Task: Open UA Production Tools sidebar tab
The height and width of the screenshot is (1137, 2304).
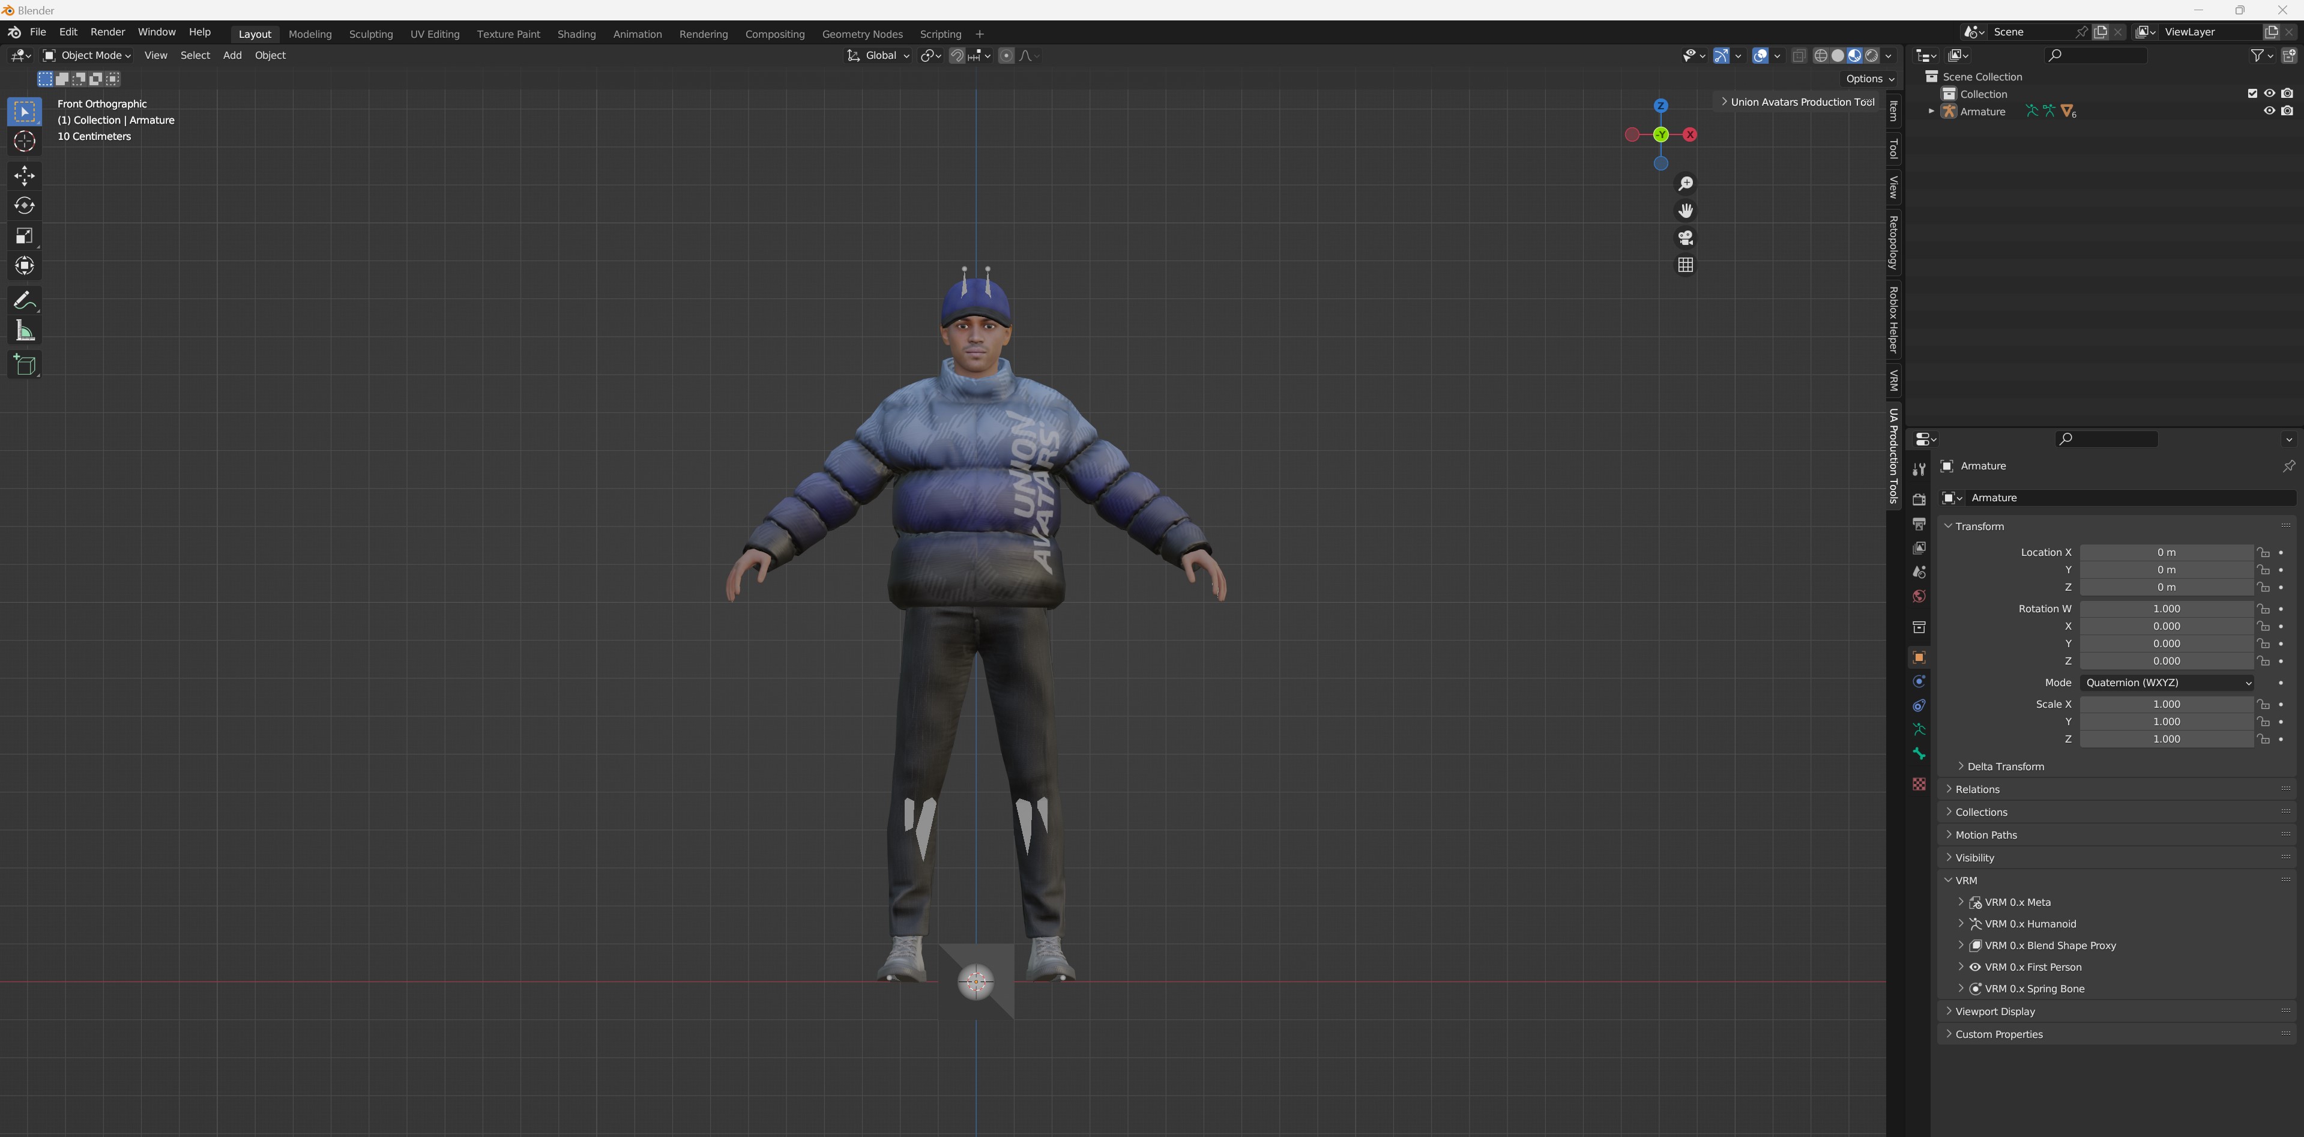Action: tap(1893, 456)
